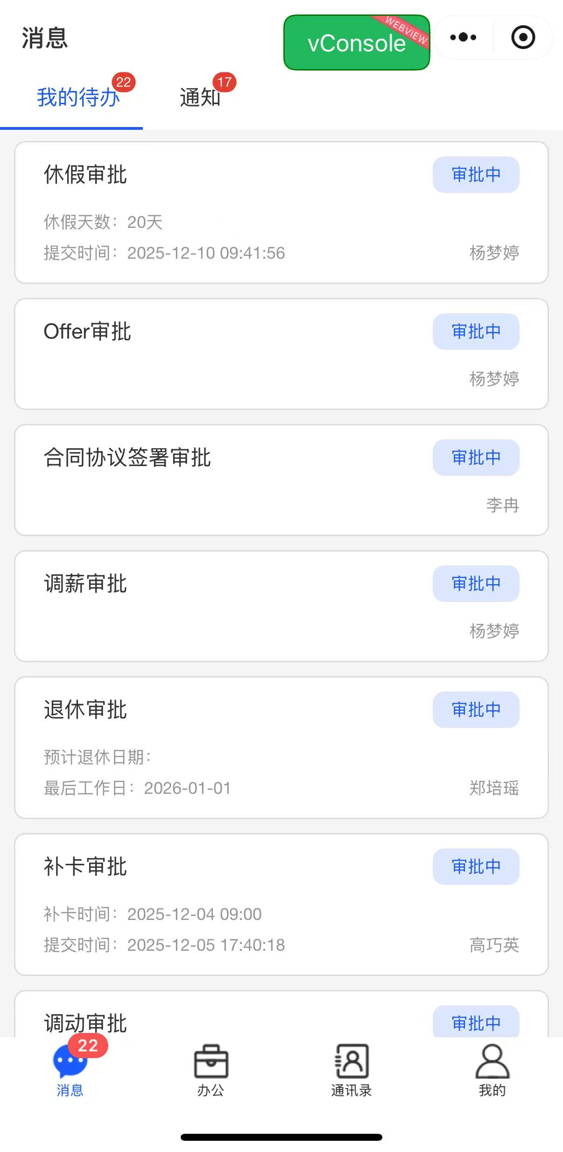
Task: Click the 17 badge on 通知
Action: click(x=225, y=82)
